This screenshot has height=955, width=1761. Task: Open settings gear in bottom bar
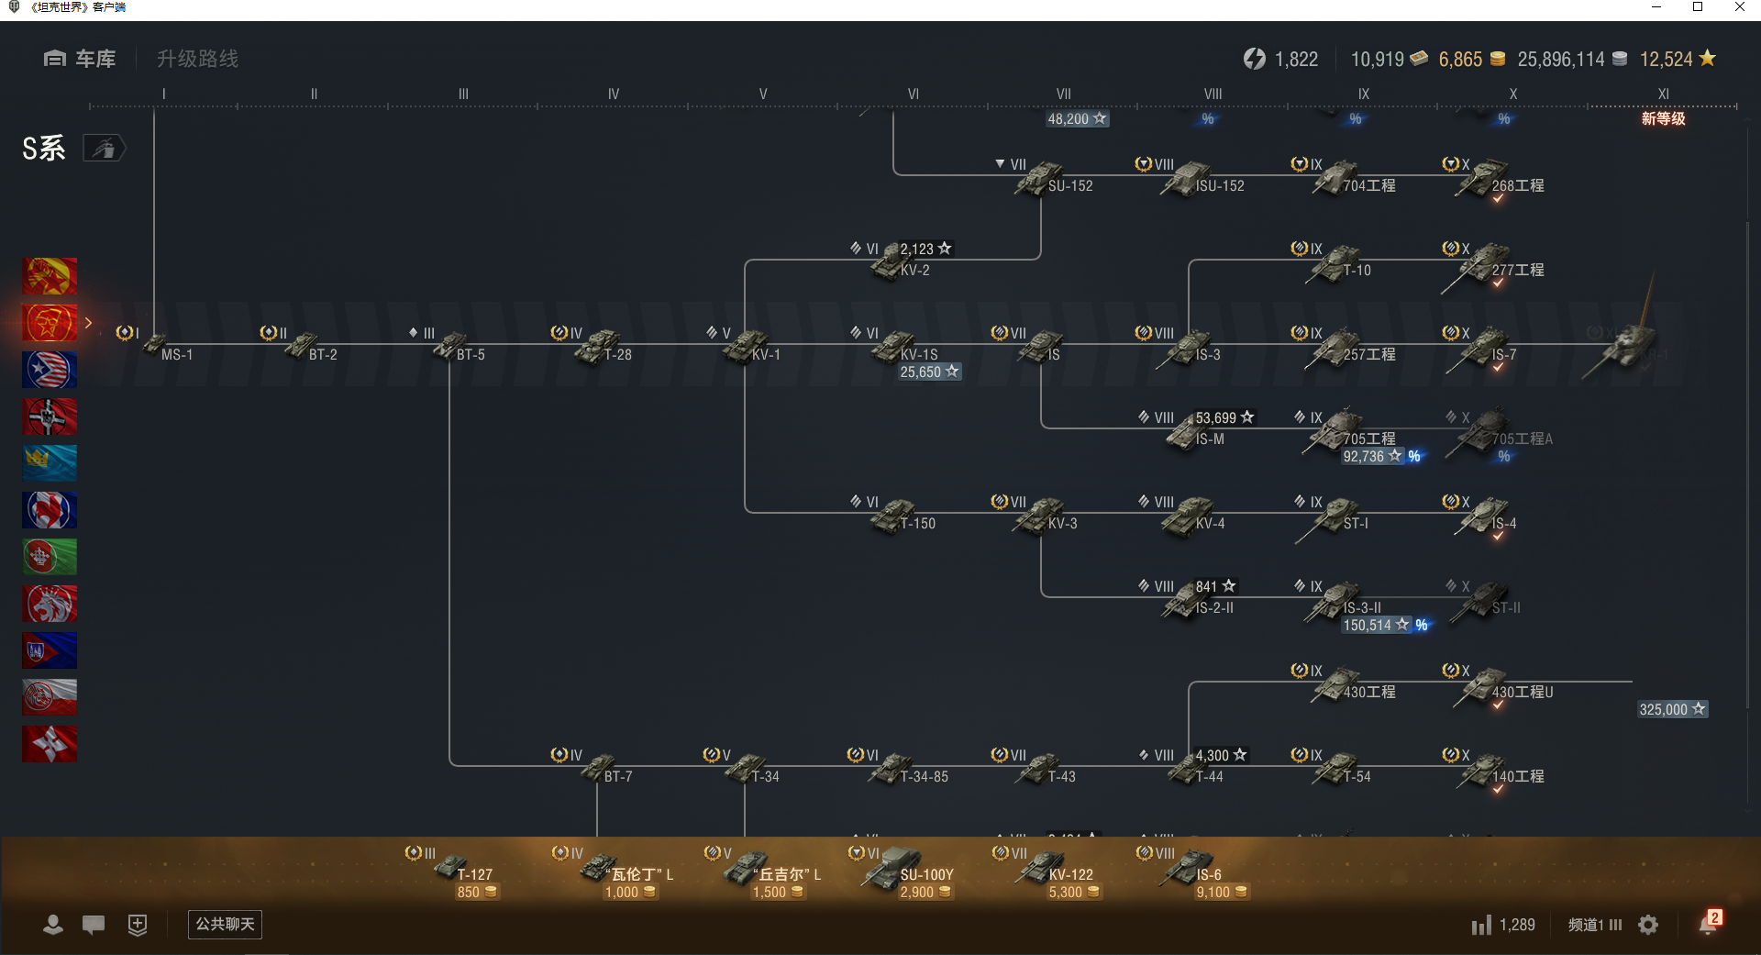pyautogui.click(x=1648, y=925)
